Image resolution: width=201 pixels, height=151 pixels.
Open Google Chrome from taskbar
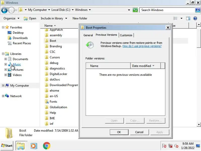(x=47, y=146)
